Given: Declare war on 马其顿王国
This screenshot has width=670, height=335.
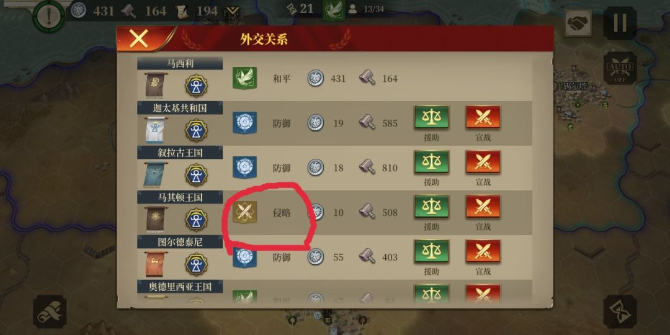Looking at the screenshot, I should 483,207.
